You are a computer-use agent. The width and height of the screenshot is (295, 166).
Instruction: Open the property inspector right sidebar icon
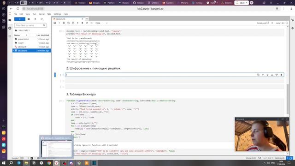pos(293,20)
